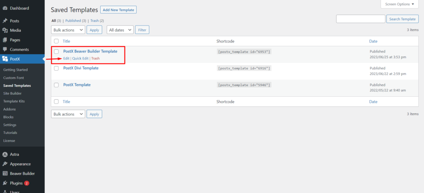Click the Search Template button
The height and width of the screenshot is (193, 424).
point(402,19)
